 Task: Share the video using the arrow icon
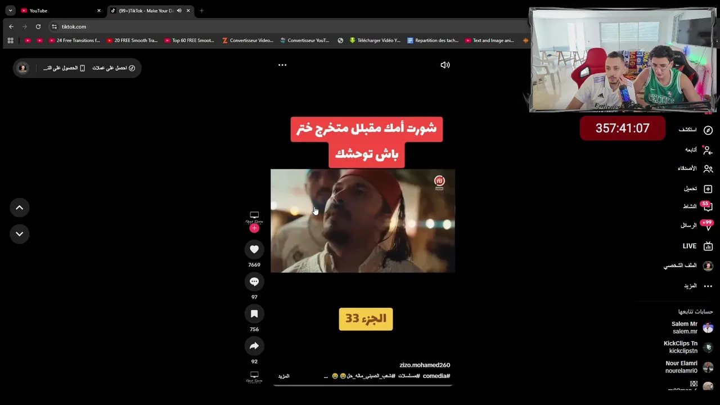click(254, 346)
